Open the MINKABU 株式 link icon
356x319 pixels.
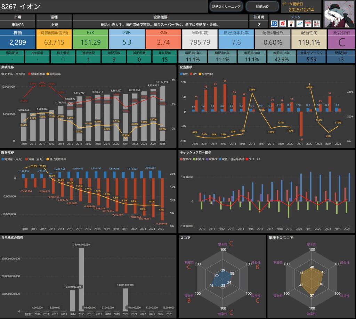coord(308,24)
